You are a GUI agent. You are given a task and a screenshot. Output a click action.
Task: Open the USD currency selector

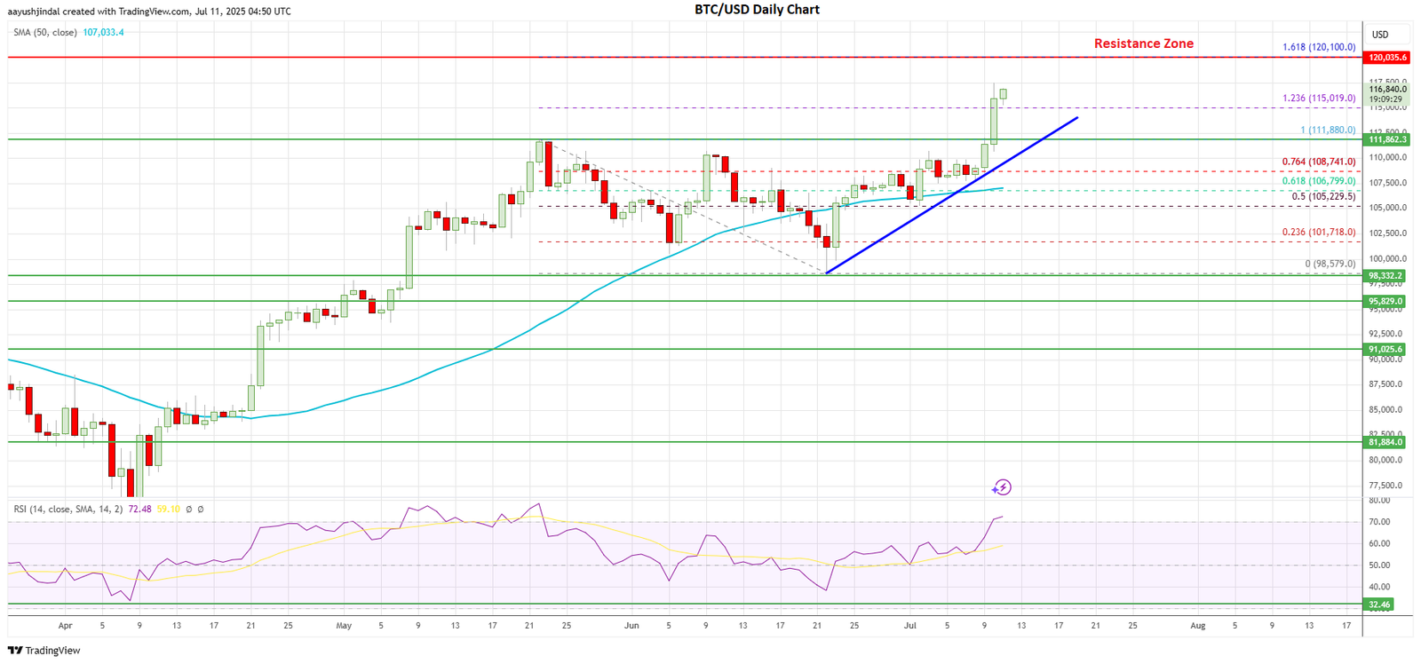1379,35
